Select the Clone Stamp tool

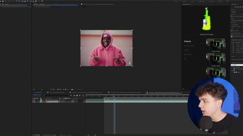(33, 1)
